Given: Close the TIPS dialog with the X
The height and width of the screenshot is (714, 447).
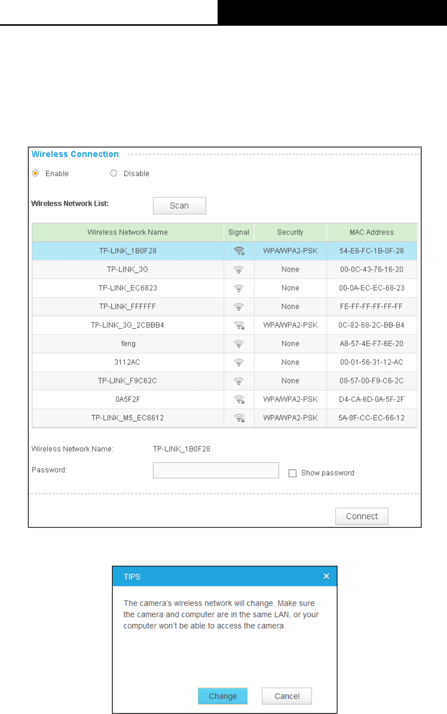Looking at the screenshot, I should pyautogui.click(x=326, y=576).
